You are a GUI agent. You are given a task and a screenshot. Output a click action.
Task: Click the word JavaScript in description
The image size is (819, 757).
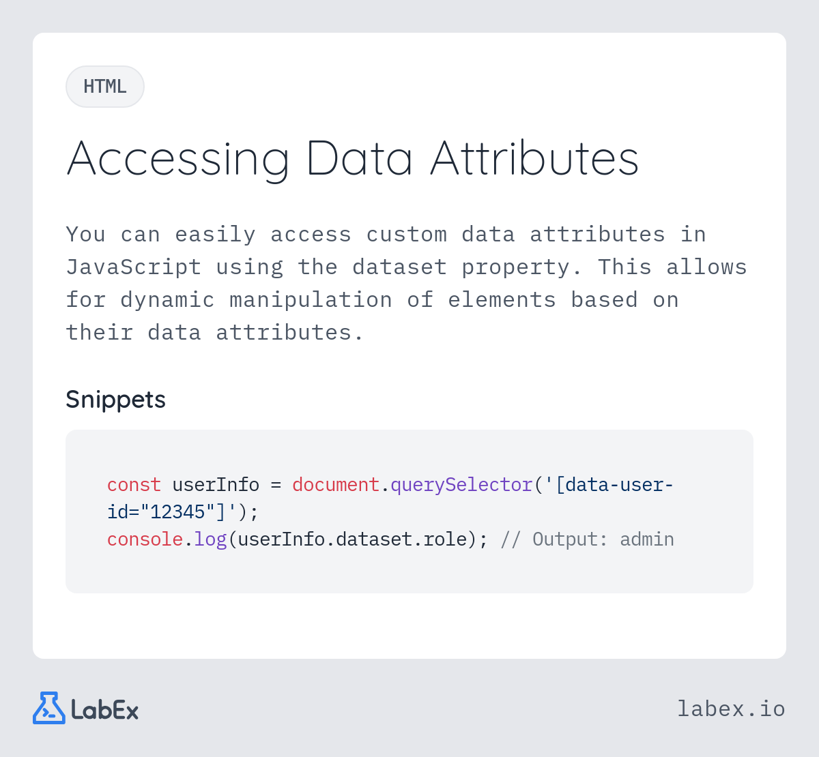click(x=134, y=267)
